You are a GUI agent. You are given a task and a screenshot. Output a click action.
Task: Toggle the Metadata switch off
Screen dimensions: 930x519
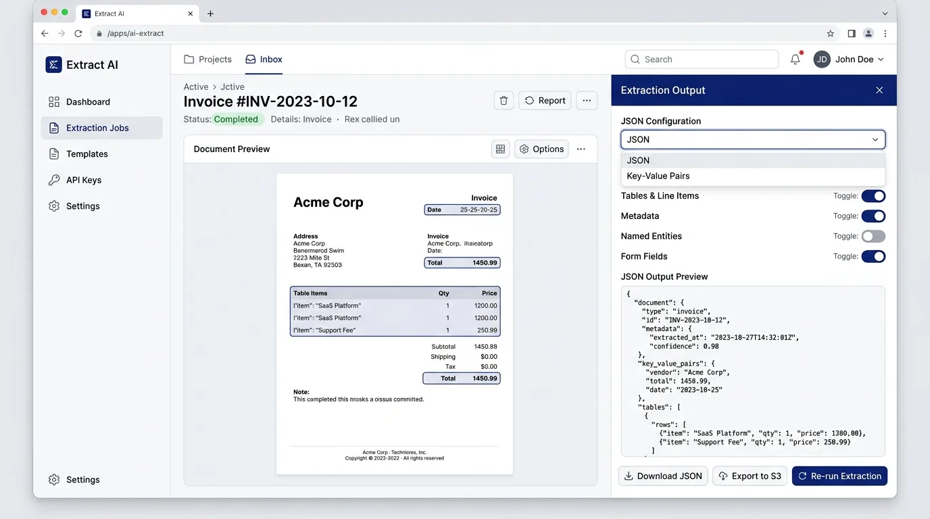[873, 216]
